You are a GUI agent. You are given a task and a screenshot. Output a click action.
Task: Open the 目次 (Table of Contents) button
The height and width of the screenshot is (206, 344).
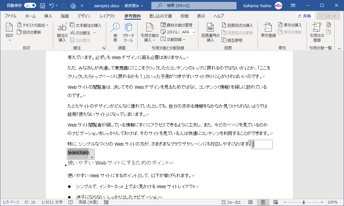(9, 32)
